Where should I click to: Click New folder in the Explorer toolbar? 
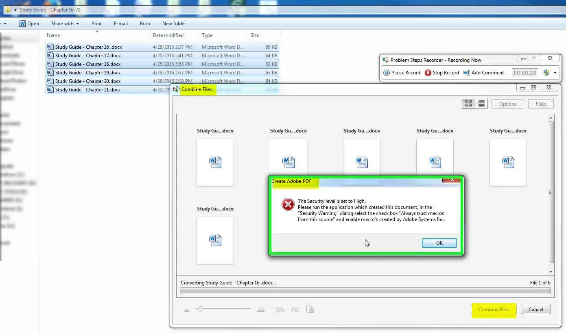coord(174,24)
